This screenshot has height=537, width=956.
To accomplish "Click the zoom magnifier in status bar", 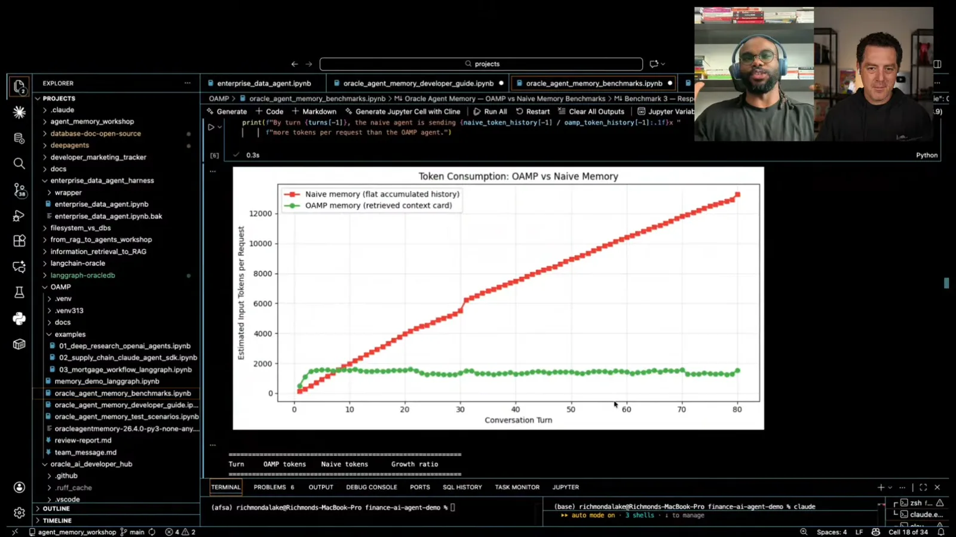I will (804, 532).
